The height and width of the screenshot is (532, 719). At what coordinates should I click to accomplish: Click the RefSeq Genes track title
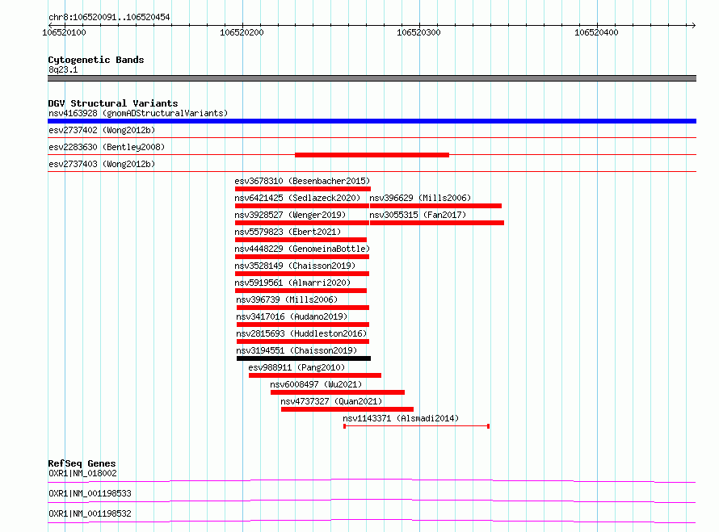coord(82,463)
